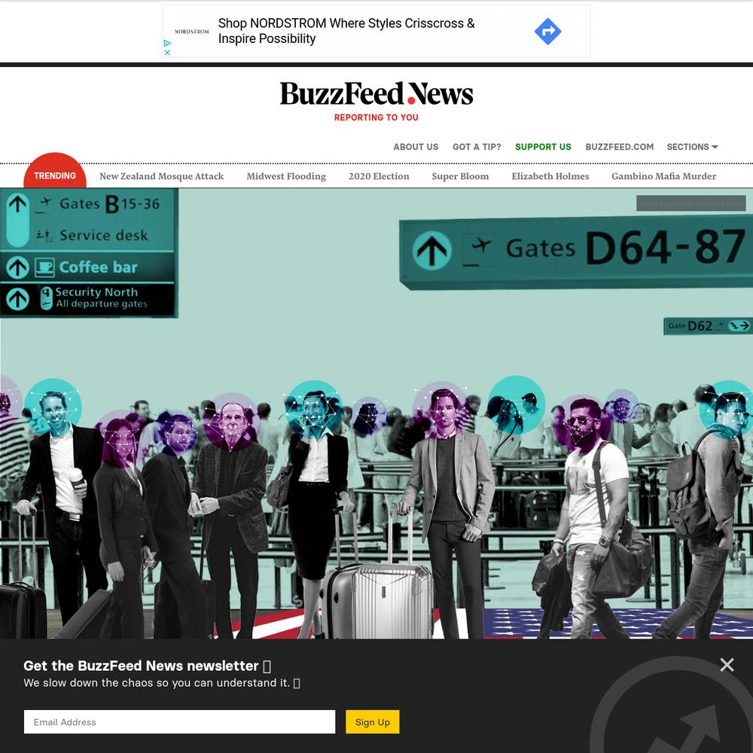Open the 2020 Election trending topic
753x753 pixels.
pyautogui.click(x=379, y=176)
